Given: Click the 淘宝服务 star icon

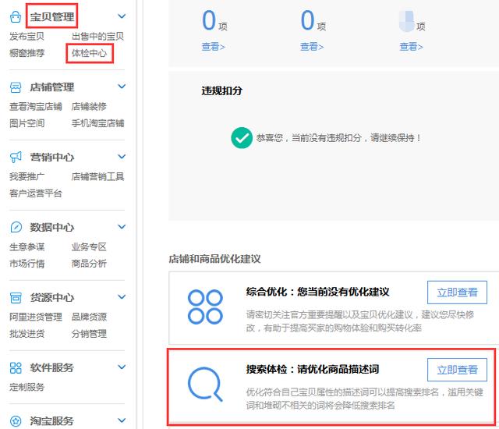Looking at the screenshot, I should [16, 421].
